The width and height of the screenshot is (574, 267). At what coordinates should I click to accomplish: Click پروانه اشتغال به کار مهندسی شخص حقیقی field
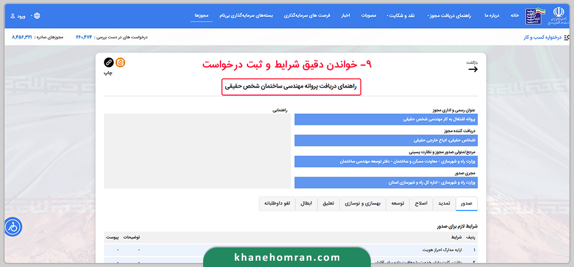[386, 119]
